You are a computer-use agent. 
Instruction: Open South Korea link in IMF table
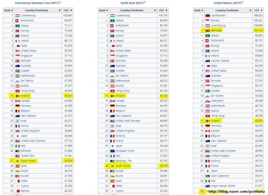click(x=28, y=161)
